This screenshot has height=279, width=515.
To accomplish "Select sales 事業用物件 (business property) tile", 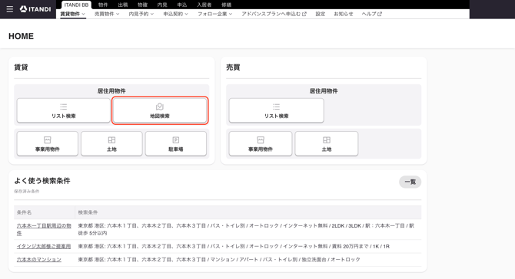I will pyautogui.click(x=261, y=143).
